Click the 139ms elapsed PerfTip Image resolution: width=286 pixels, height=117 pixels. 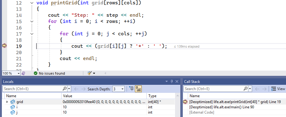[187, 46]
